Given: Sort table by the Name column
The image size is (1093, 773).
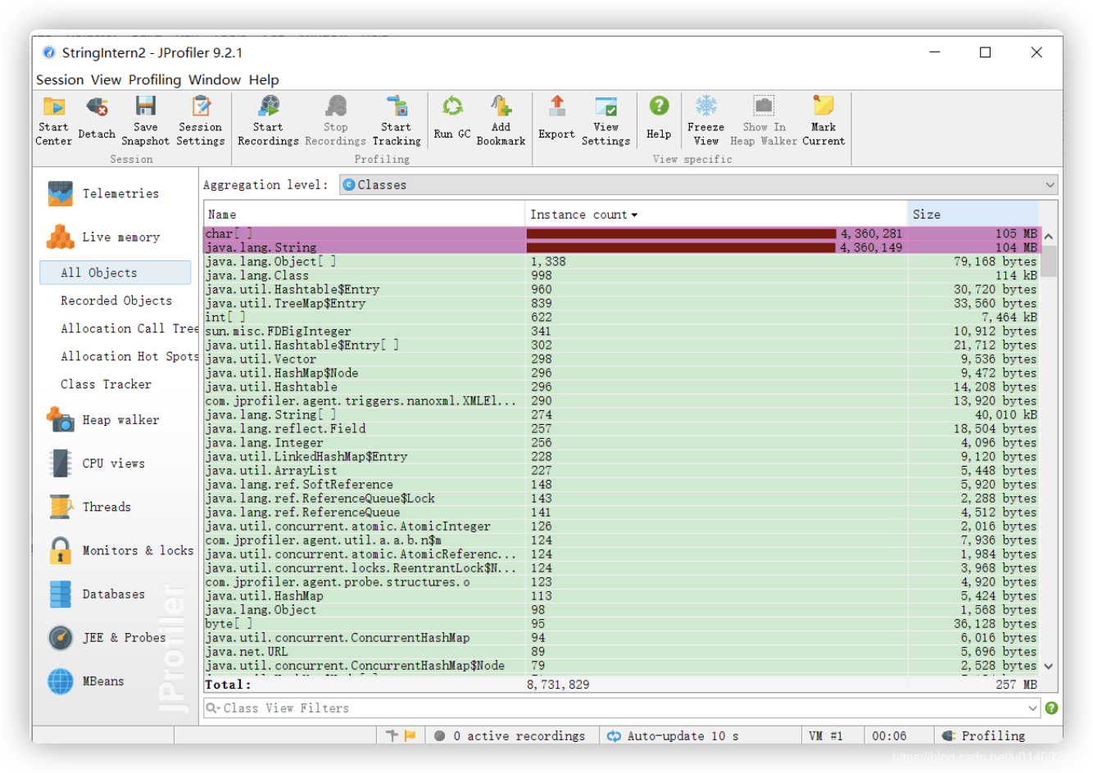Looking at the screenshot, I should point(364,215).
